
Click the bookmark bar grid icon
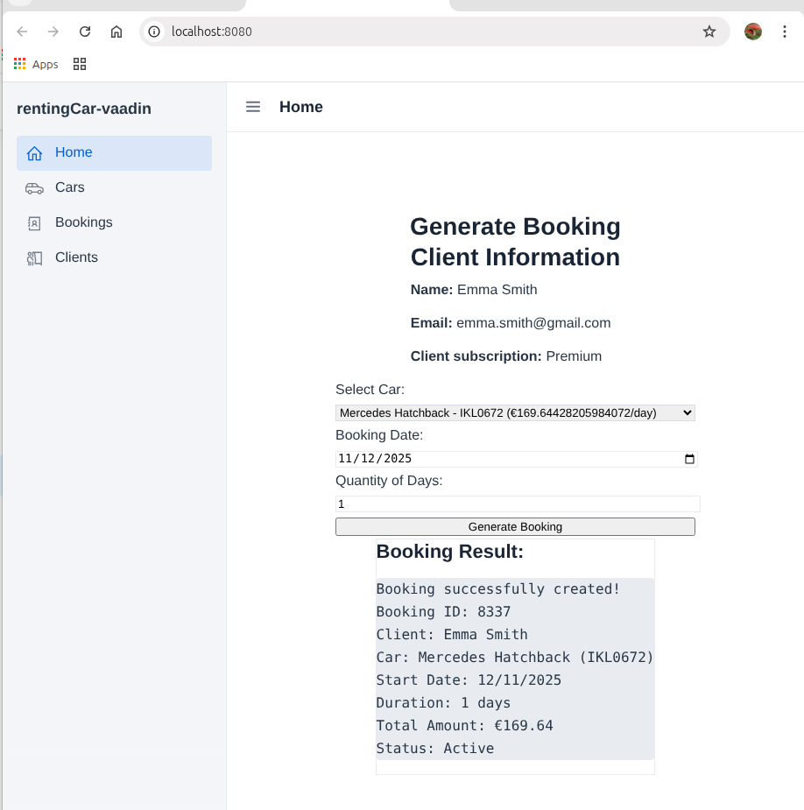[x=80, y=64]
